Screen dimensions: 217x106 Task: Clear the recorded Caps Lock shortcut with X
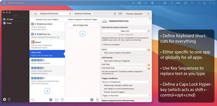(148, 31)
